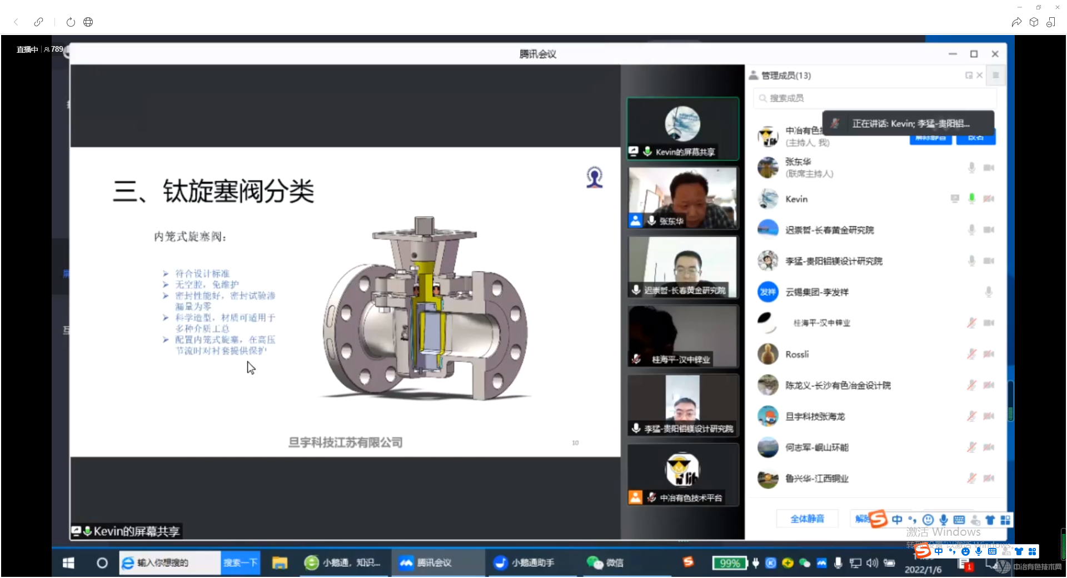Pop out the member management panel
Screen dimensions: 1067x578
pyautogui.click(x=969, y=76)
